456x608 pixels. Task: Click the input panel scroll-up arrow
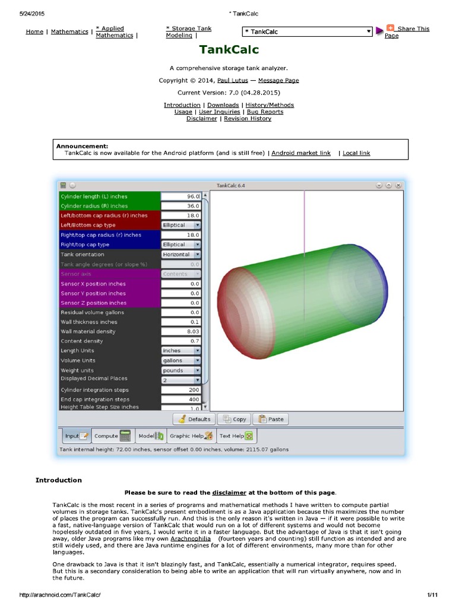pos(205,195)
